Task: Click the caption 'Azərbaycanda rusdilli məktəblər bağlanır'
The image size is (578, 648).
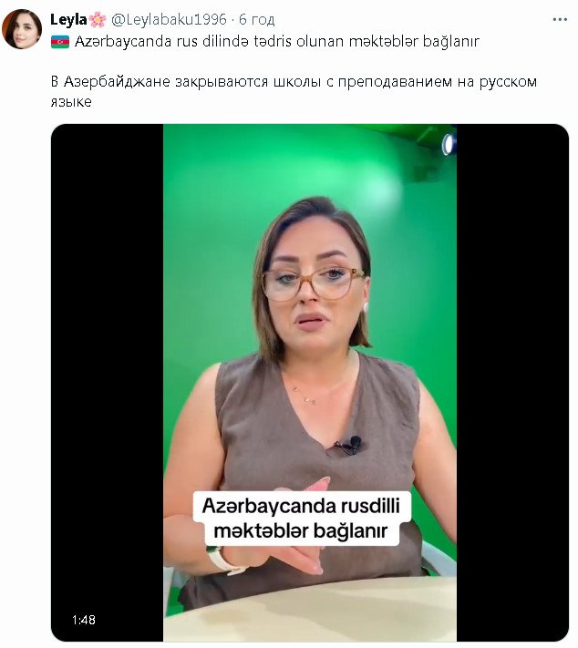Action: point(301,519)
